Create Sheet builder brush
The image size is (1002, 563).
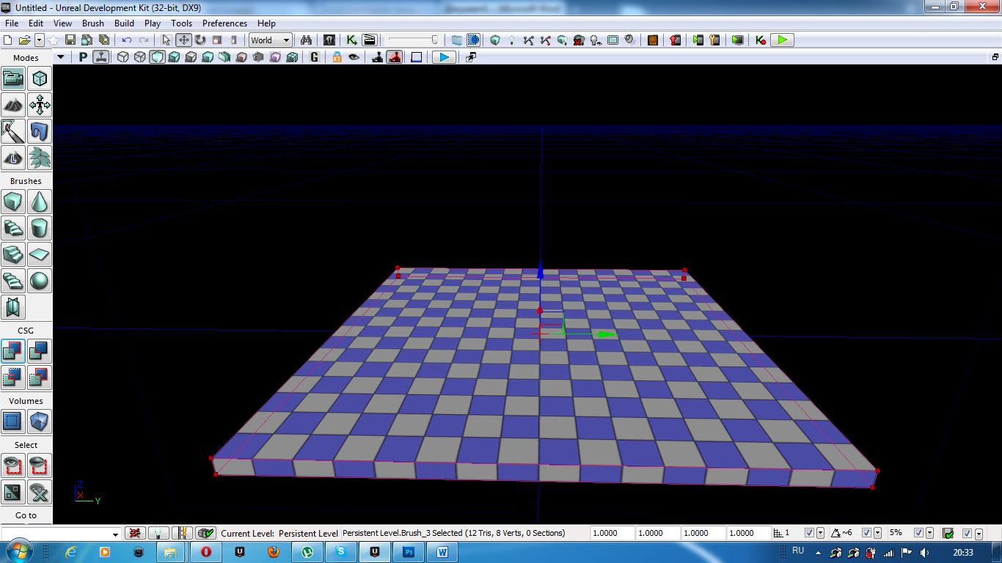(40, 254)
